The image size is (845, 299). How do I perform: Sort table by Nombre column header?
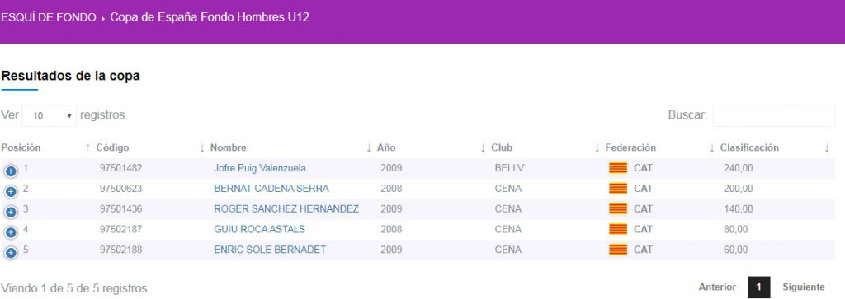point(228,148)
